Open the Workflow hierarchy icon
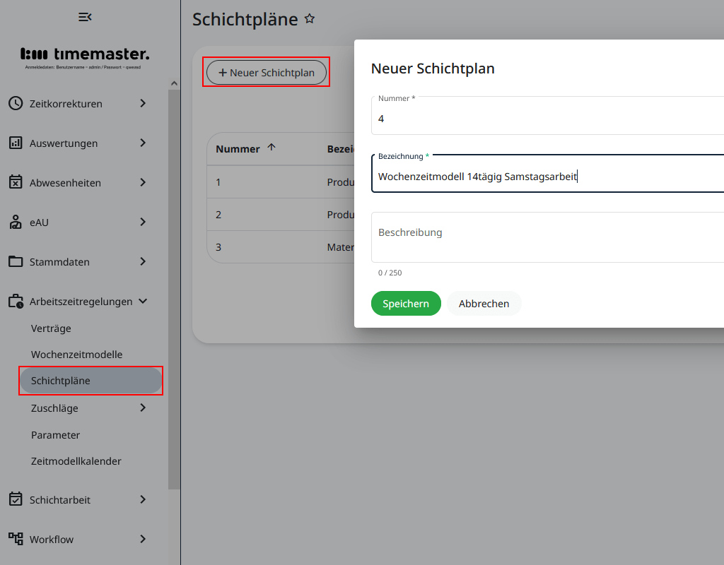 pos(16,539)
